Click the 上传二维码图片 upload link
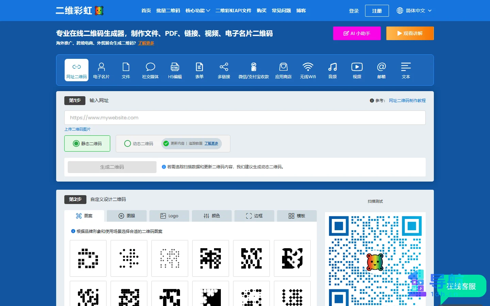Viewport: 490px width, 306px height. pos(77,129)
